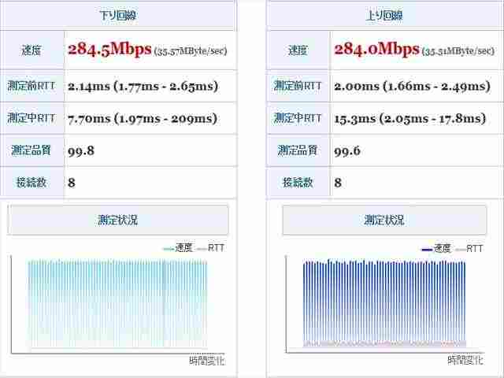
Task: Select the 7.70ms (1.97ms - 209ms) value
Action: click(x=143, y=119)
